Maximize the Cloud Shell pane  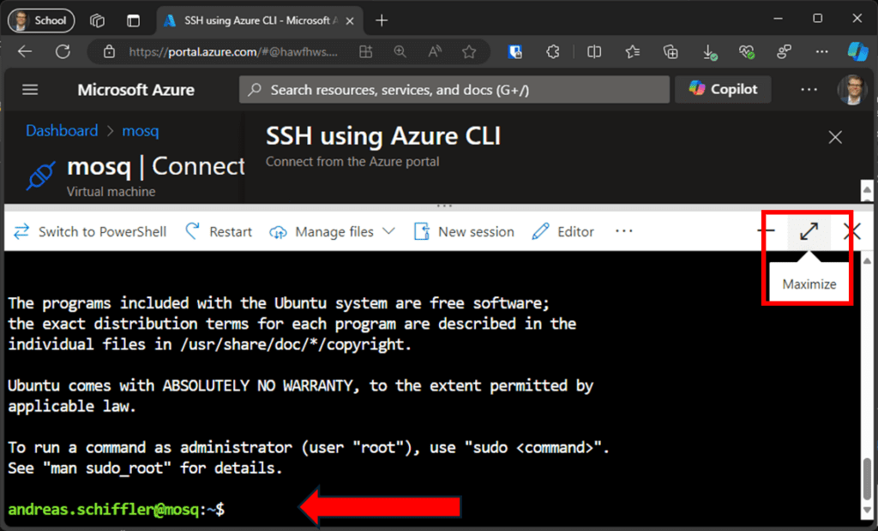coord(809,231)
